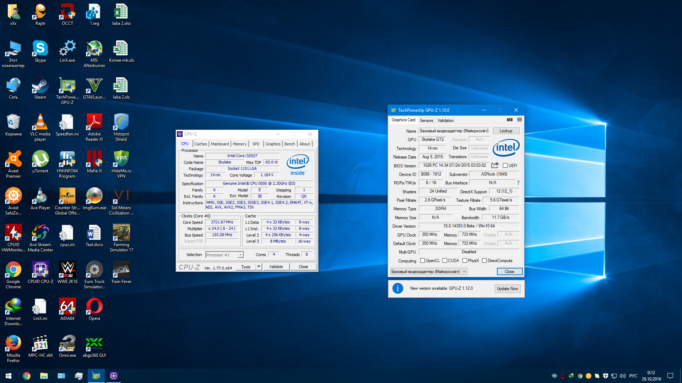Expand the GPU adapter selection dropdown
Screen dimensions: 682x383
(464, 272)
